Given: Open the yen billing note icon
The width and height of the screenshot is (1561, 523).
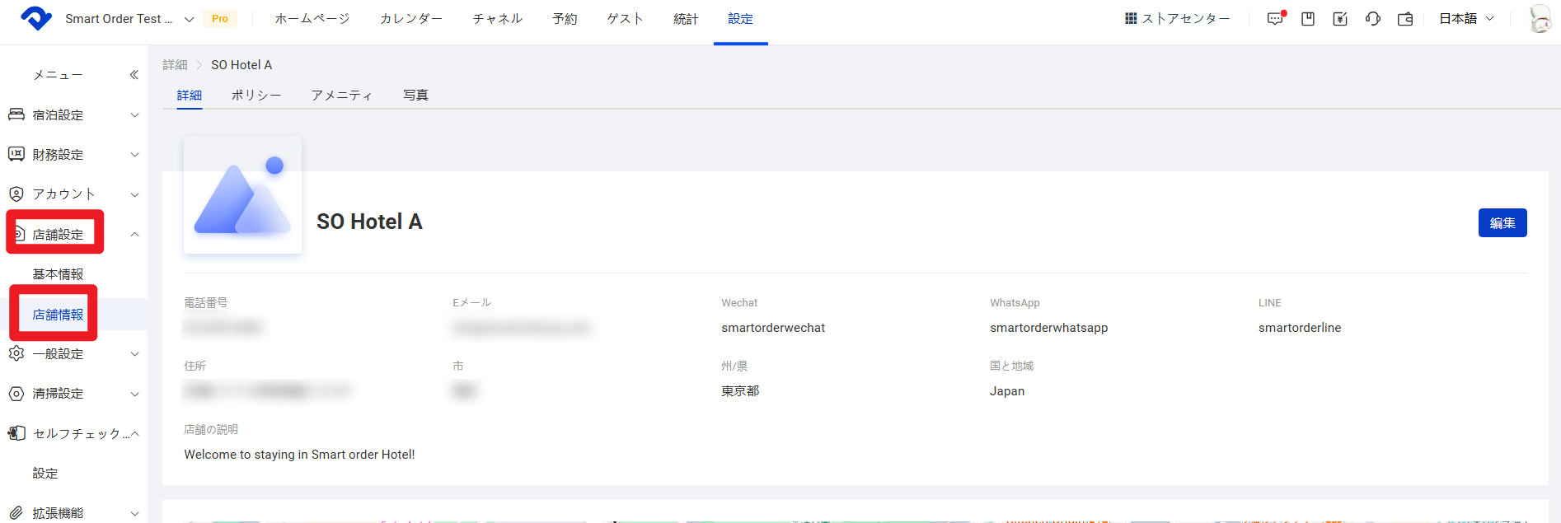Looking at the screenshot, I should tap(1340, 19).
